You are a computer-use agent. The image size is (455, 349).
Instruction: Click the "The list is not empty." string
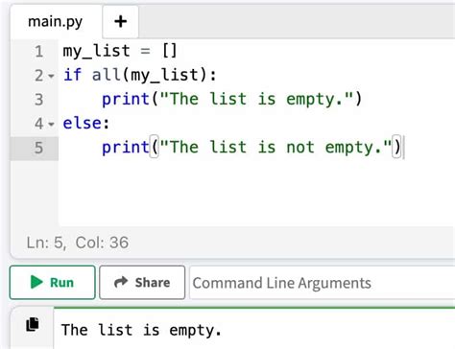(275, 148)
